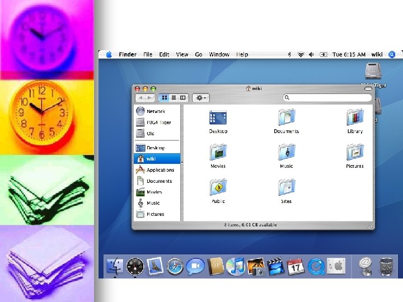Open the File menu
The height and width of the screenshot is (302, 403).
(148, 54)
